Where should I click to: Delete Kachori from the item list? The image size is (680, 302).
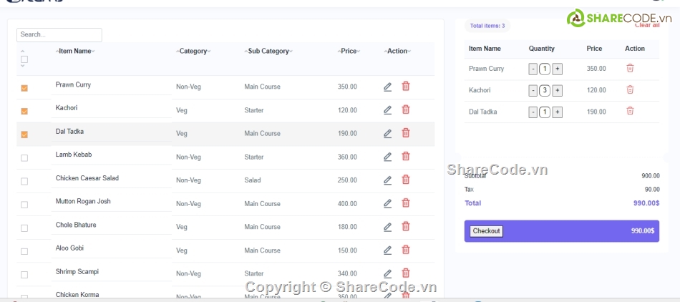pos(406,109)
